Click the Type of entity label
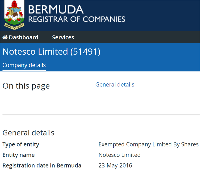 point(21,144)
